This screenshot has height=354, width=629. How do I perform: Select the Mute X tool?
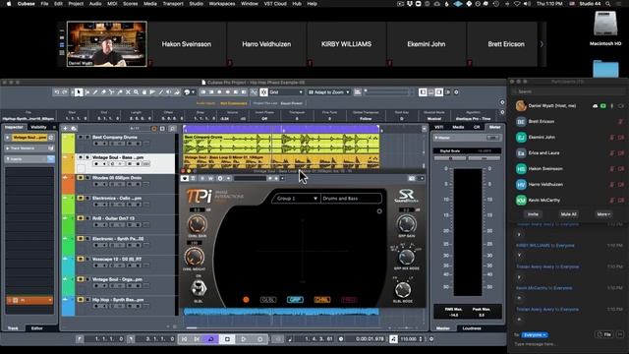click(128, 92)
